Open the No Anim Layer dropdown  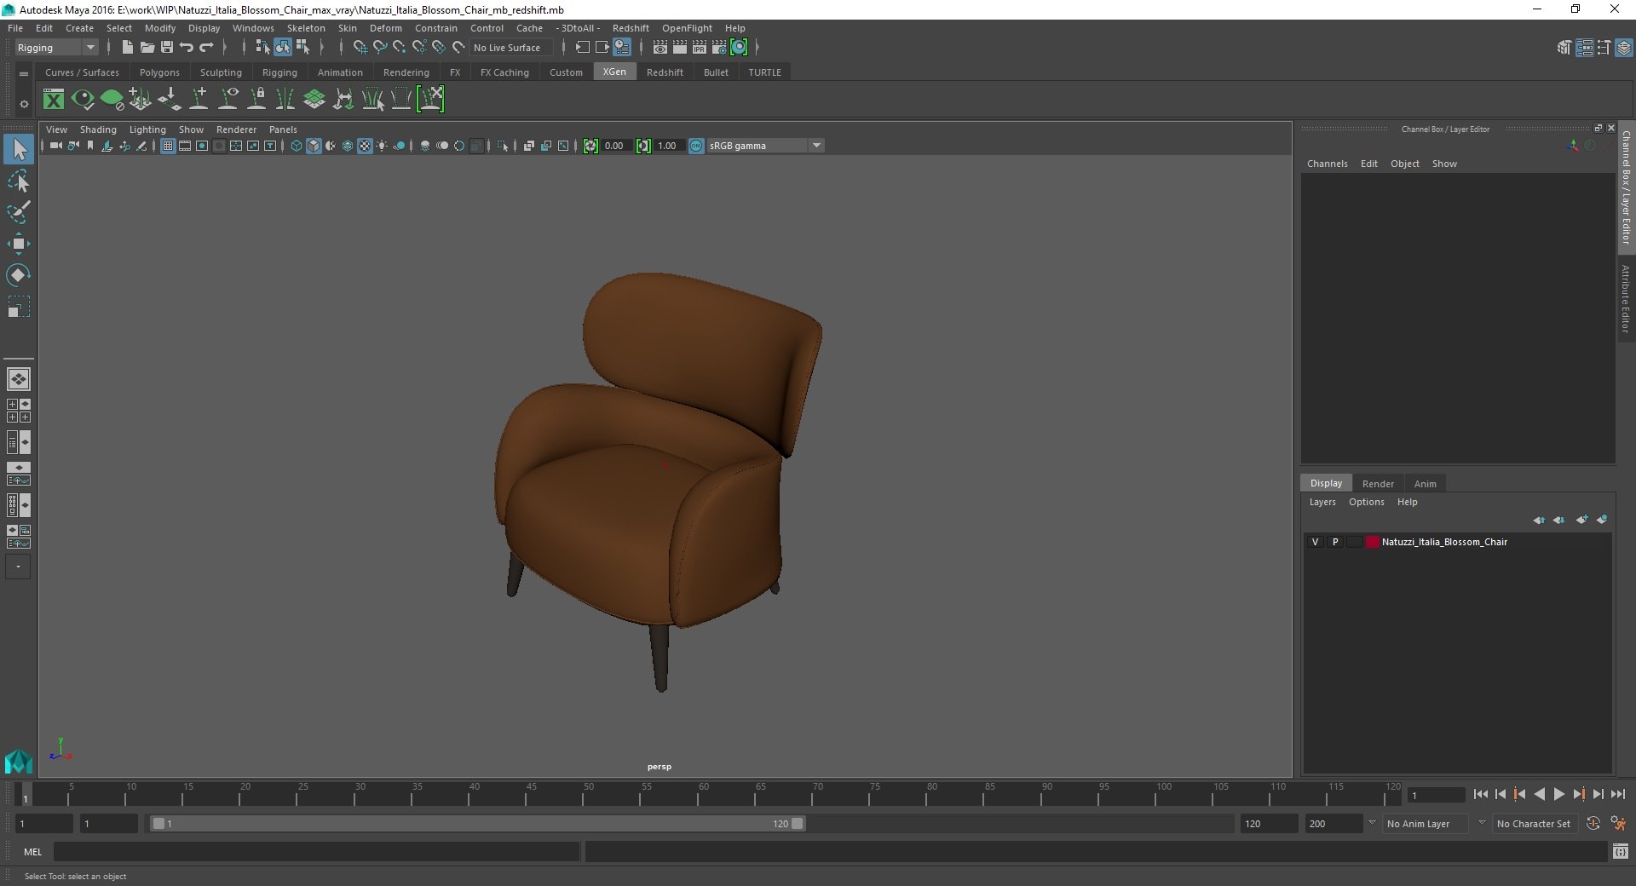pyautogui.click(x=1426, y=824)
